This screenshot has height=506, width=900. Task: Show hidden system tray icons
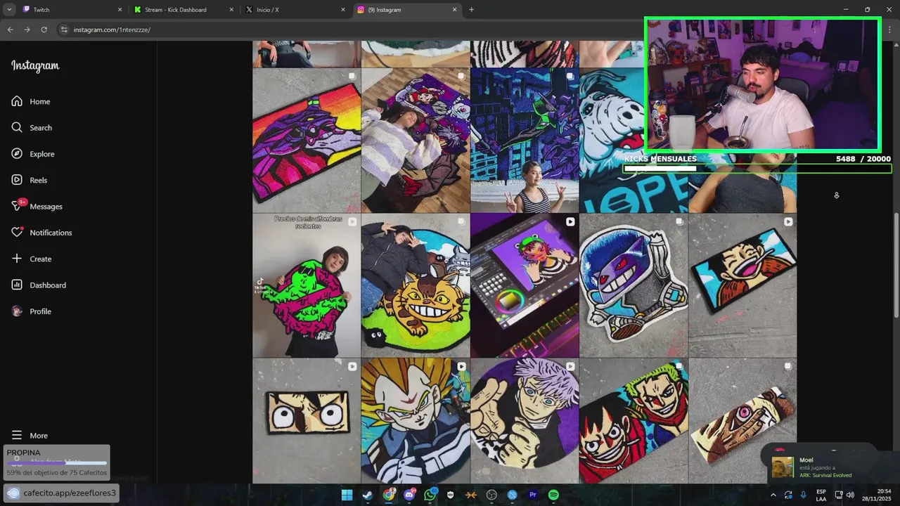click(773, 495)
